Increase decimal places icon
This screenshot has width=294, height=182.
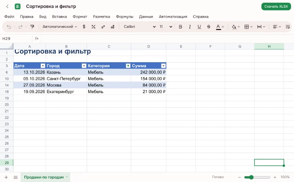pyautogui.click(x=112, y=27)
